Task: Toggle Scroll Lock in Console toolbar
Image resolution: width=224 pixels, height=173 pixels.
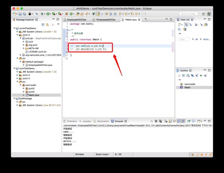Action: (x=170, y=121)
